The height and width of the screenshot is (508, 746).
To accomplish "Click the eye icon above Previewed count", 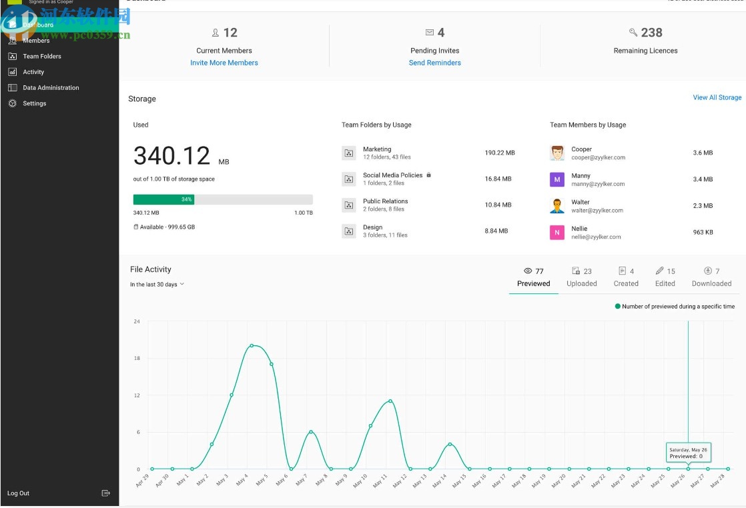I will (526, 271).
